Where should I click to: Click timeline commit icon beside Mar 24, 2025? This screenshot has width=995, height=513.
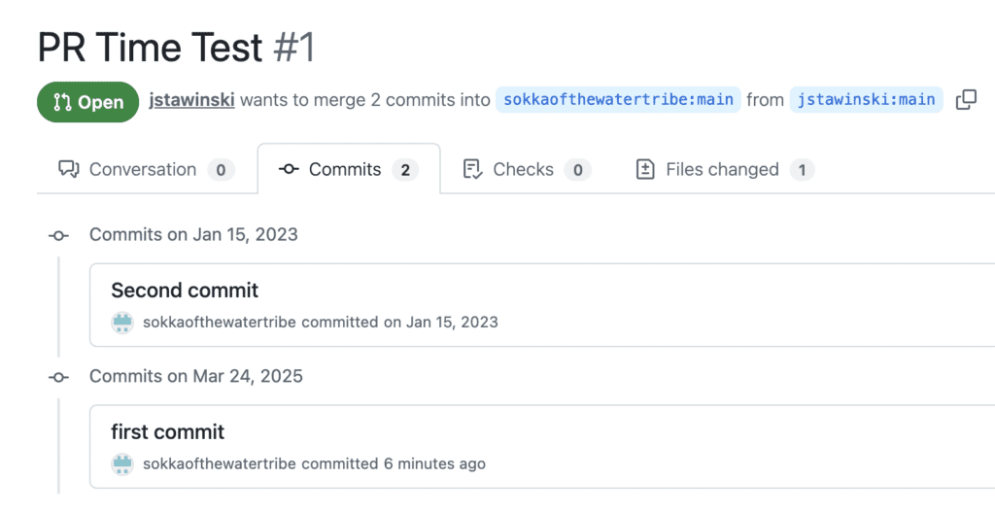pyautogui.click(x=59, y=377)
